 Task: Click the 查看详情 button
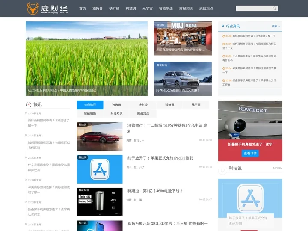(250, 154)
